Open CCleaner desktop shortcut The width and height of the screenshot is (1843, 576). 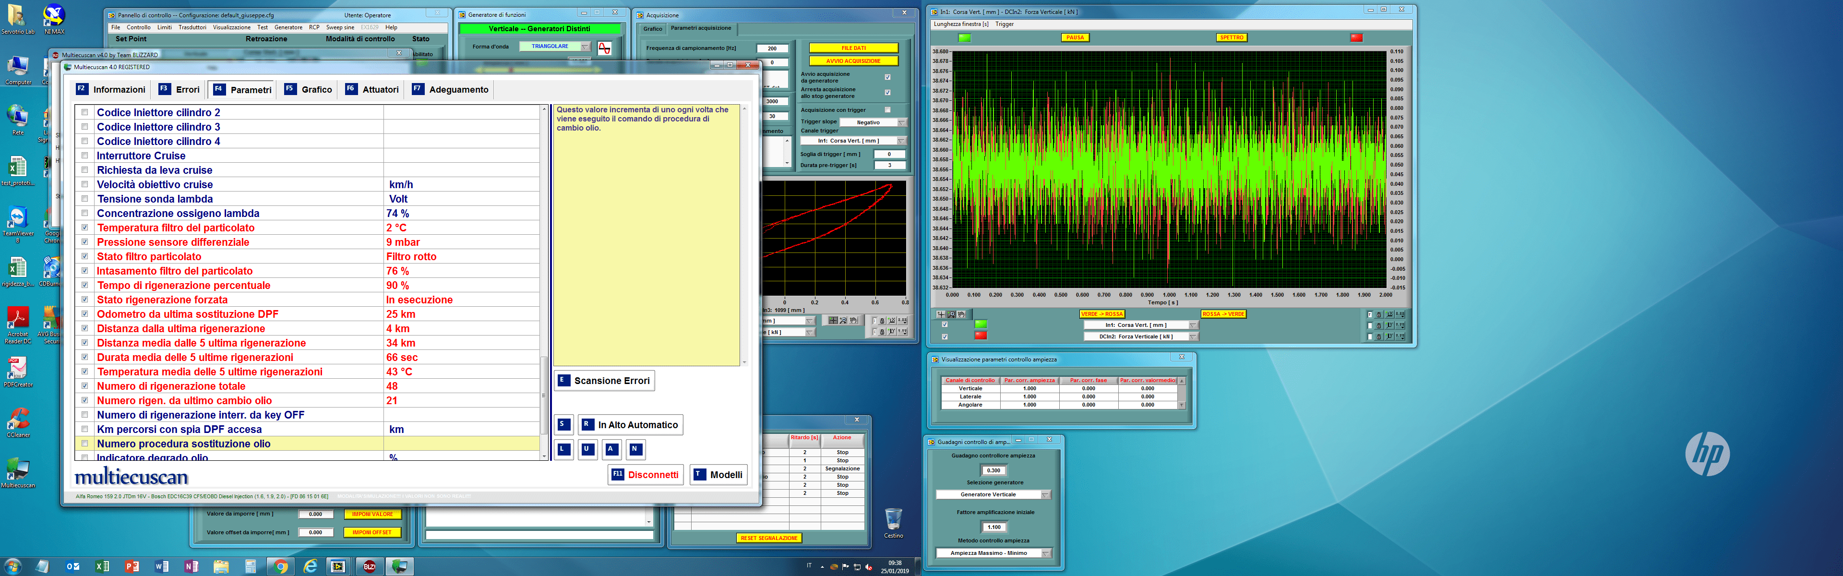(18, 422)
